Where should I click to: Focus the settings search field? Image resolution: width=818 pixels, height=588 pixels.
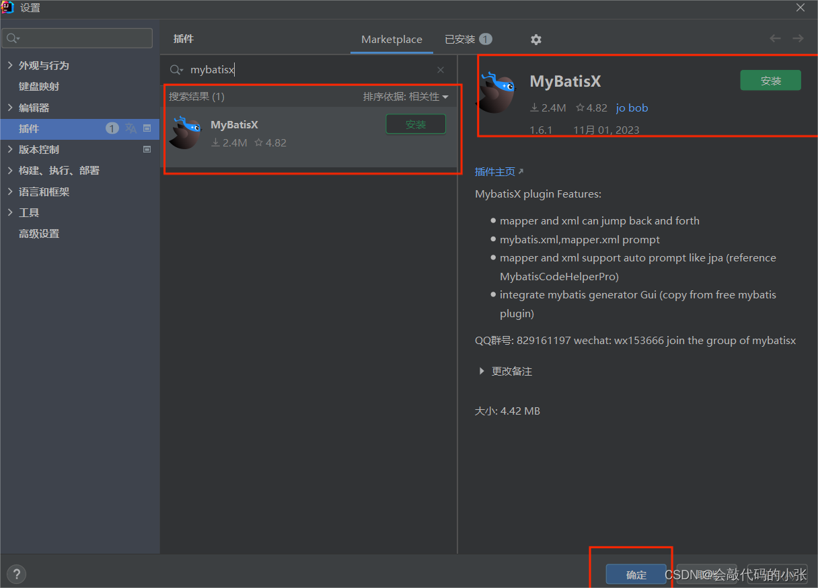point(77,38)
